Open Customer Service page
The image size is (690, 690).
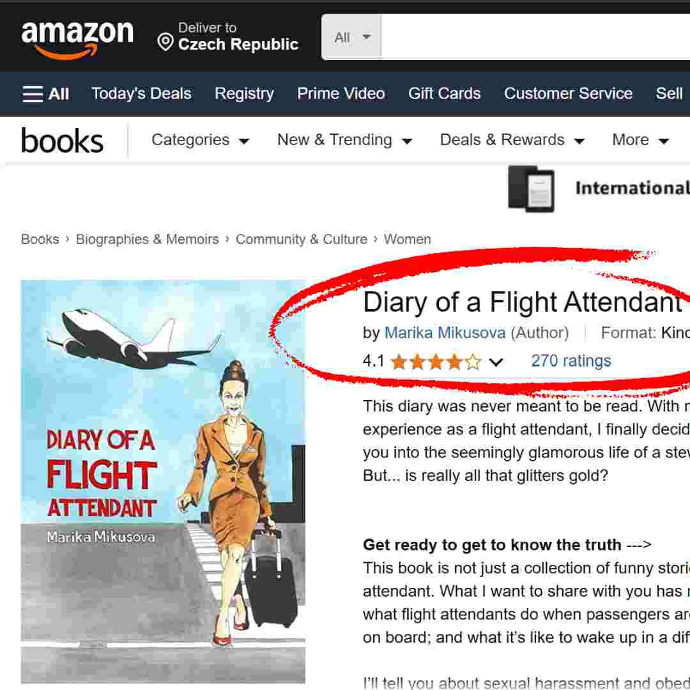tap(568, 94)
